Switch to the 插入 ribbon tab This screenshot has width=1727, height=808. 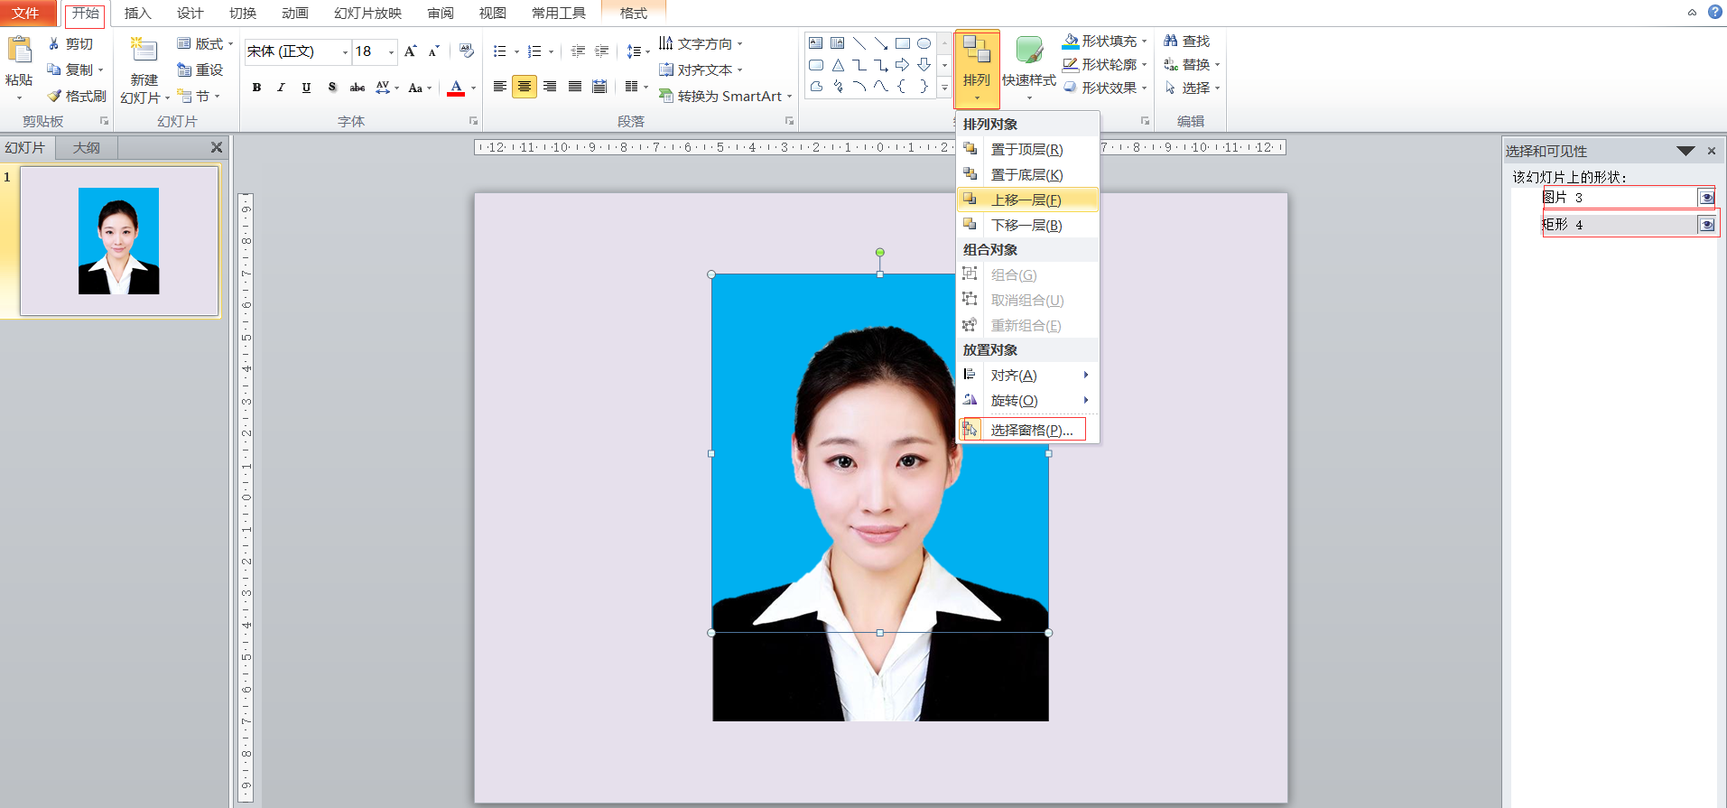(137, 14)
